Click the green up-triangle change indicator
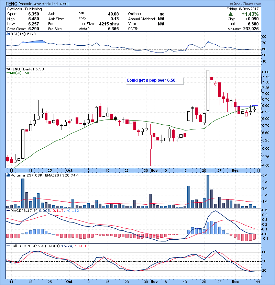The width and height of the screenshot is (275, 285). tap(230, 14)
